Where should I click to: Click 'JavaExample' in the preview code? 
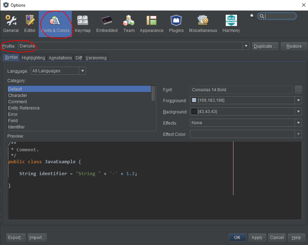click(x=60, y=161)
